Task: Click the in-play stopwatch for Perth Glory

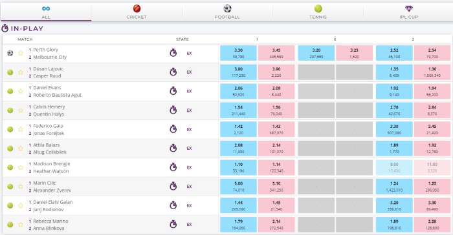Action: coord(173,53)
